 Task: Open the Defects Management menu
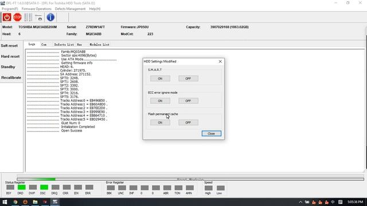pos(70,9)
